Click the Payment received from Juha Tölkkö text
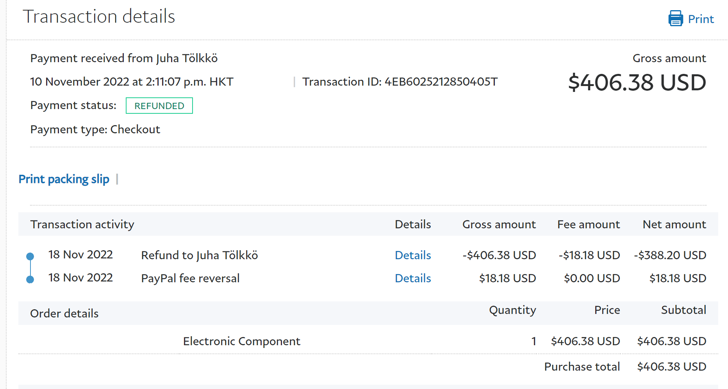The image size is (728, 389). coord(124,58)
